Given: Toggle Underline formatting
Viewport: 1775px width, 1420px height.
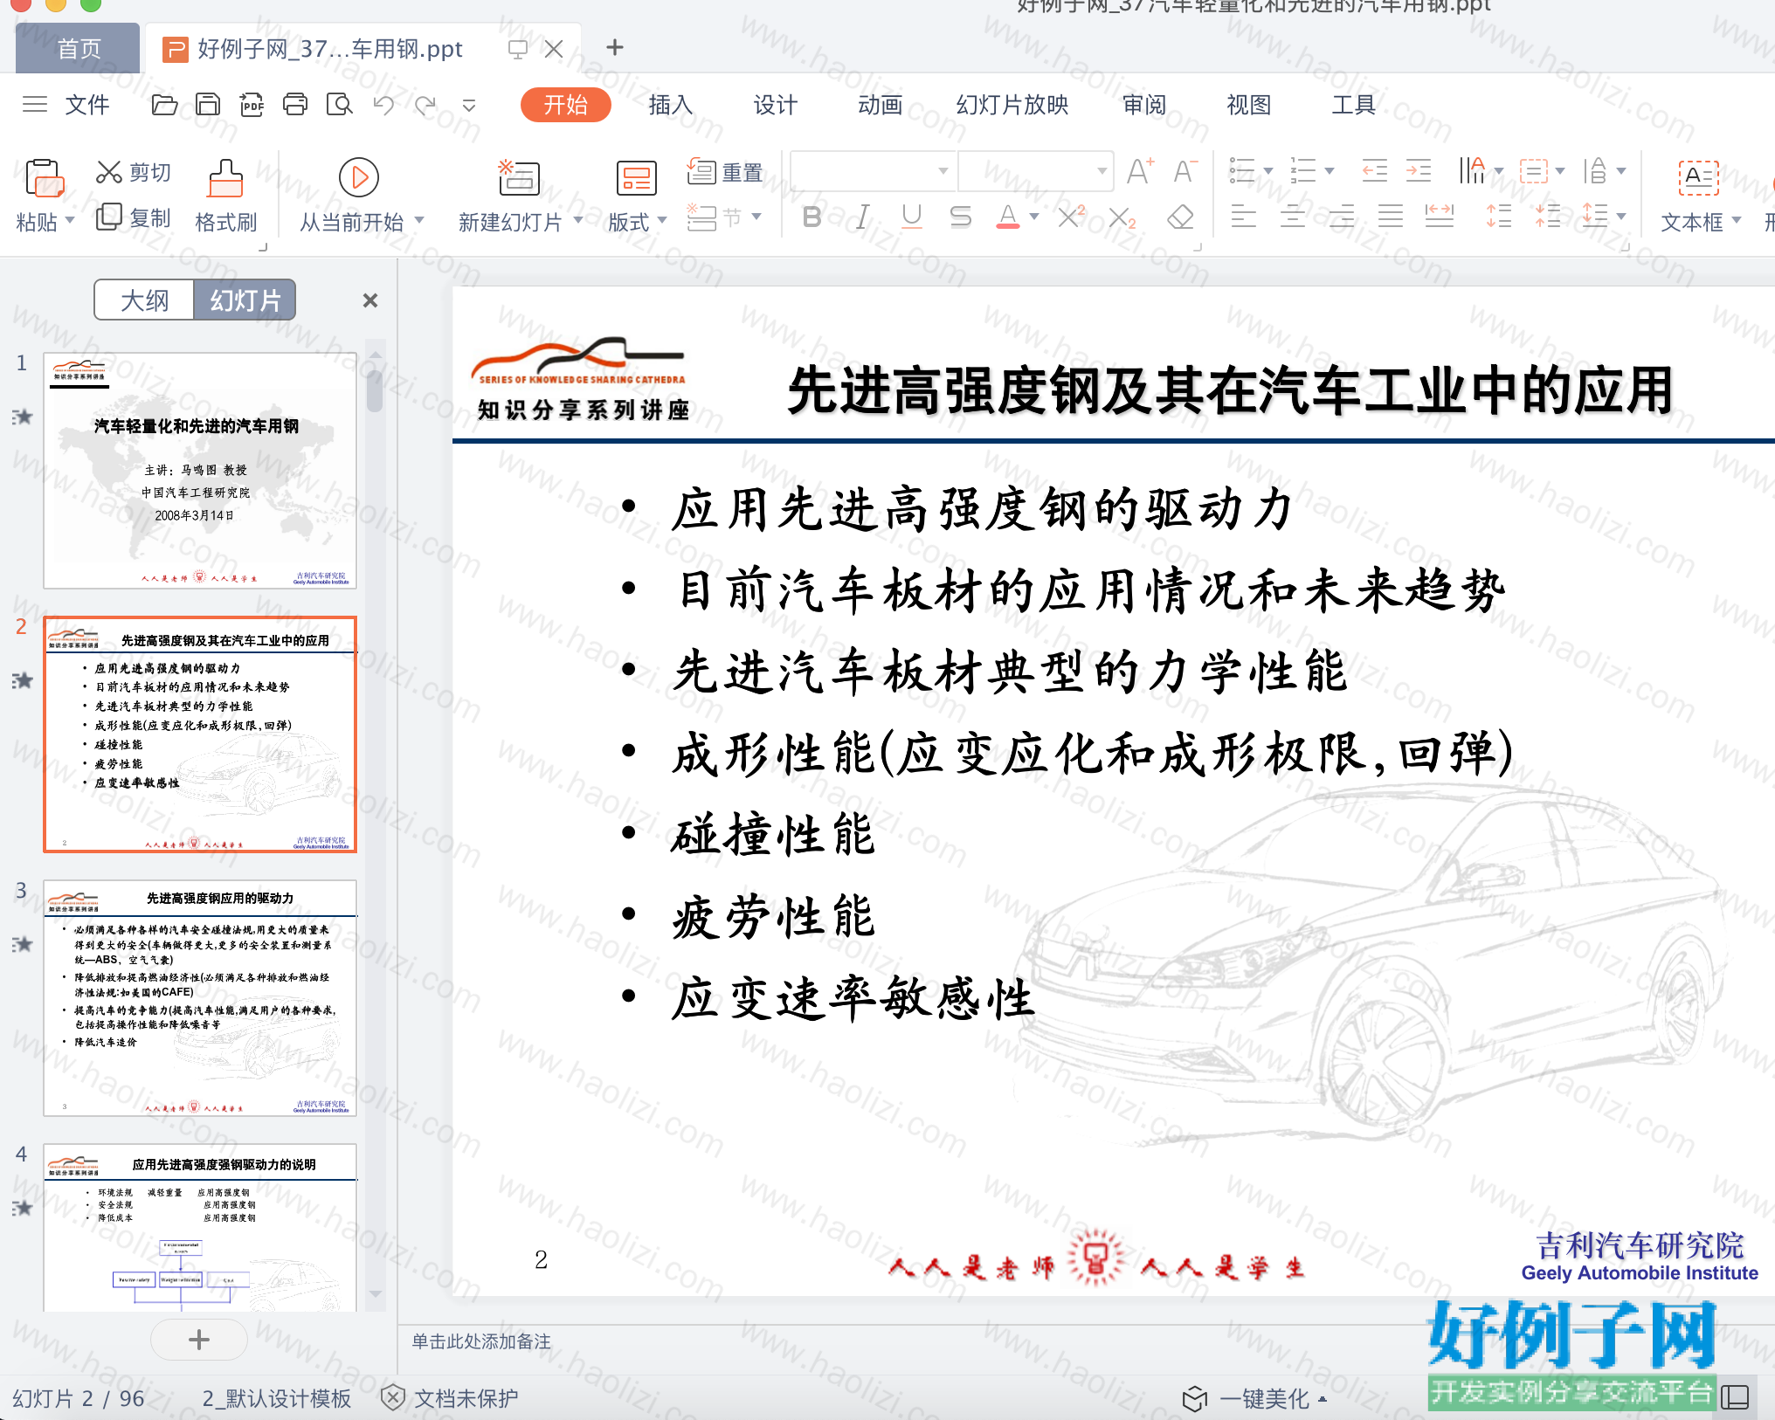Looking at the screenshot, I should (912, 217).
